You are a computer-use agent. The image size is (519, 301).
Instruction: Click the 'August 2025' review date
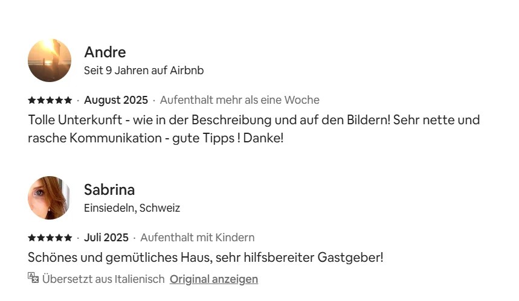pyautogui.click(x=116, y=100)
